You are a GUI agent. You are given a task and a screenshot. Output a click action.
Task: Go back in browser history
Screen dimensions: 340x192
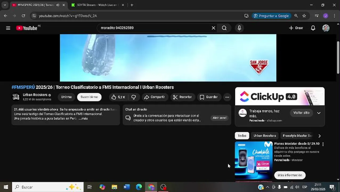6,16
